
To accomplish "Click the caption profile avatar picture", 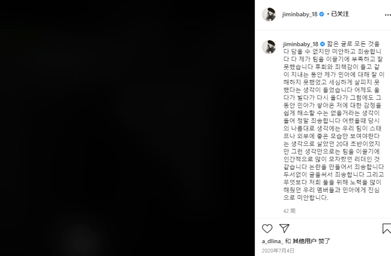I will coord(269,46).
